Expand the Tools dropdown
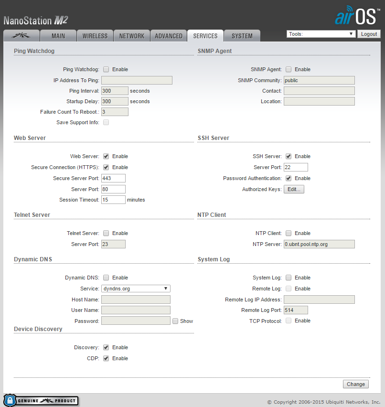Screen dimensions: 385x407 point(321,34)
